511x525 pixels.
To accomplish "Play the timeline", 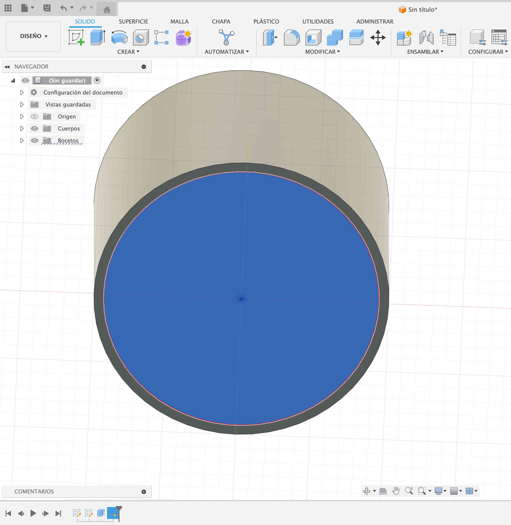I will pos(33,513).
